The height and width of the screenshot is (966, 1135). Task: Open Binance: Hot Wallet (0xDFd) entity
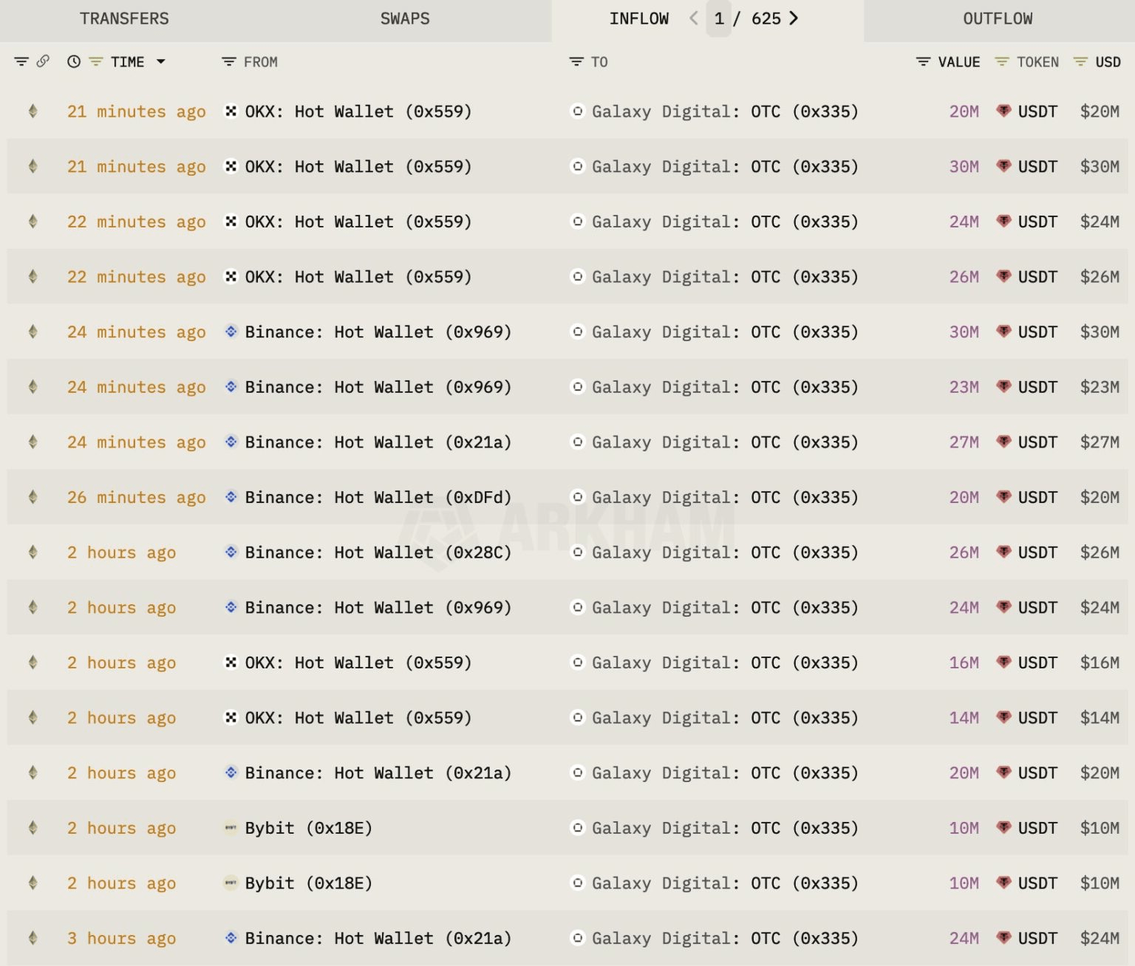pos(378,498)
